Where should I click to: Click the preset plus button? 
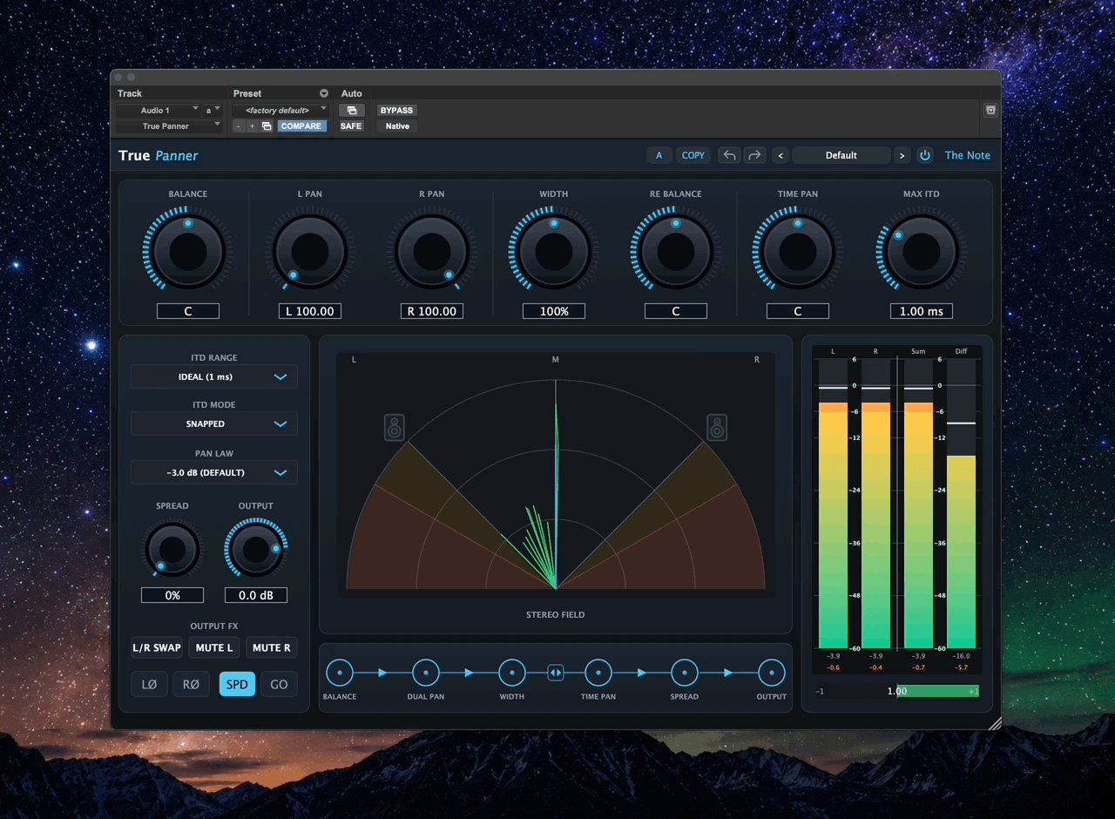coord(253,126)
